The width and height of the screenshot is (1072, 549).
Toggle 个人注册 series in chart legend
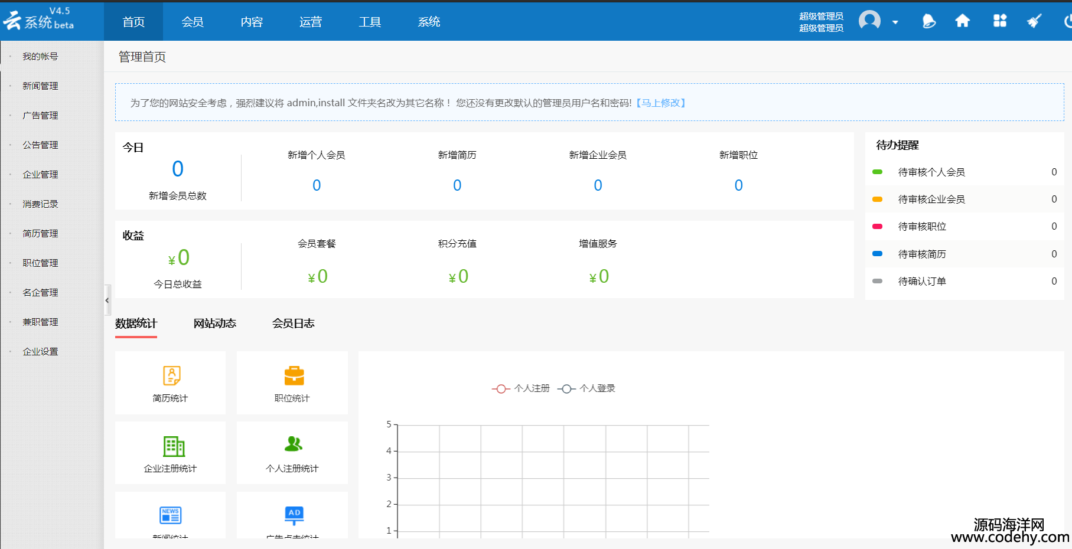(x=520, y=388)
